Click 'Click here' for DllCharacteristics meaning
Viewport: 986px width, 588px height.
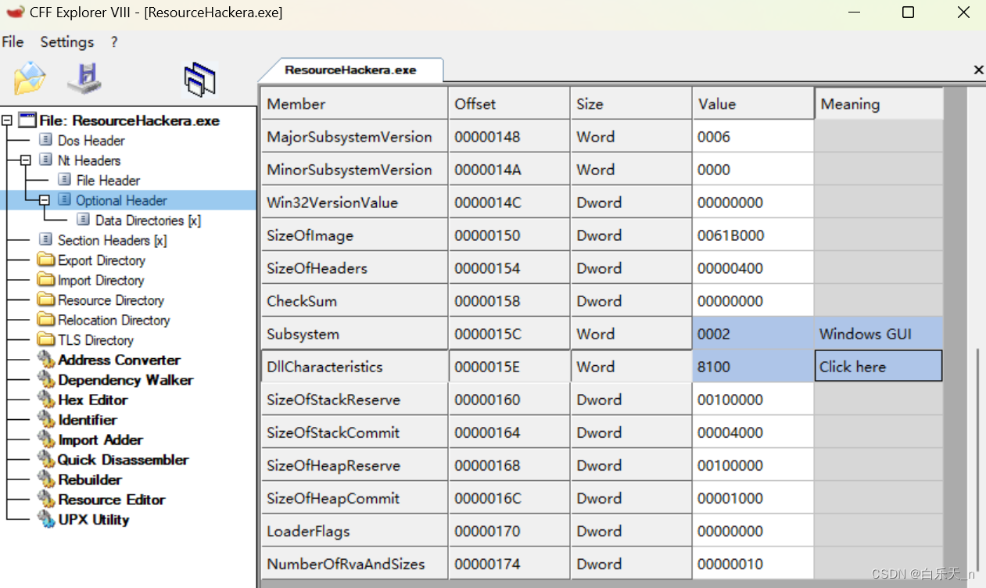(878, 367)
